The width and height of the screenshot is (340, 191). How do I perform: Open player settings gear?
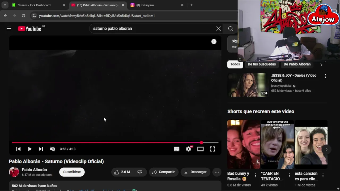pyautogui.click(x=189, y=149)
